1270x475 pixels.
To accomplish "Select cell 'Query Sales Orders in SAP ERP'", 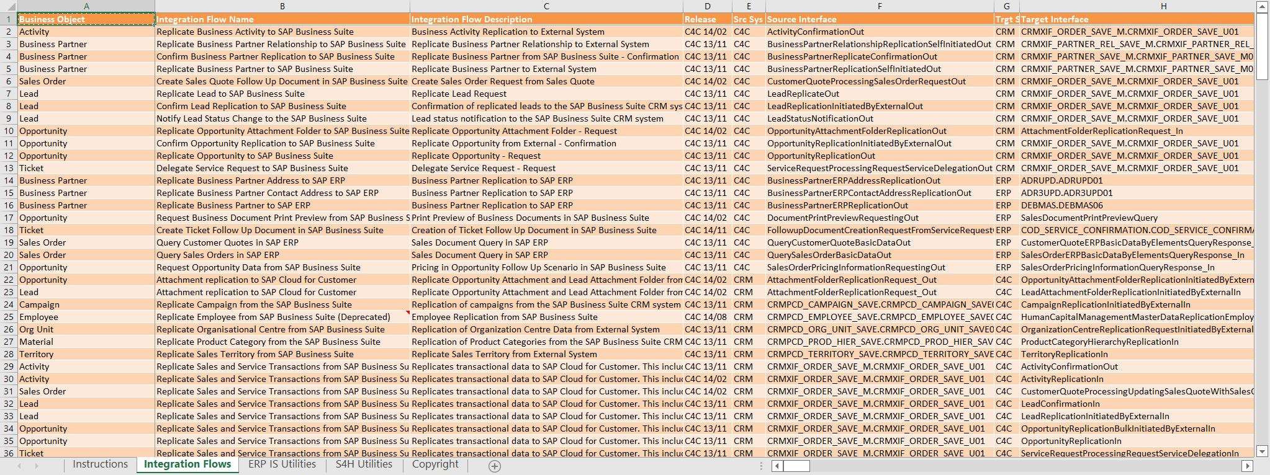I will (x=282, y=255).
